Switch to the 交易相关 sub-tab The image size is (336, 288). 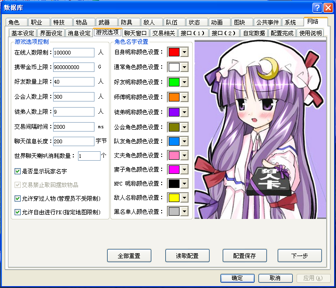click(164, 33)
